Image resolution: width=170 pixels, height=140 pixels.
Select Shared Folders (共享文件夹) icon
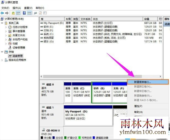tap(10, 35)
